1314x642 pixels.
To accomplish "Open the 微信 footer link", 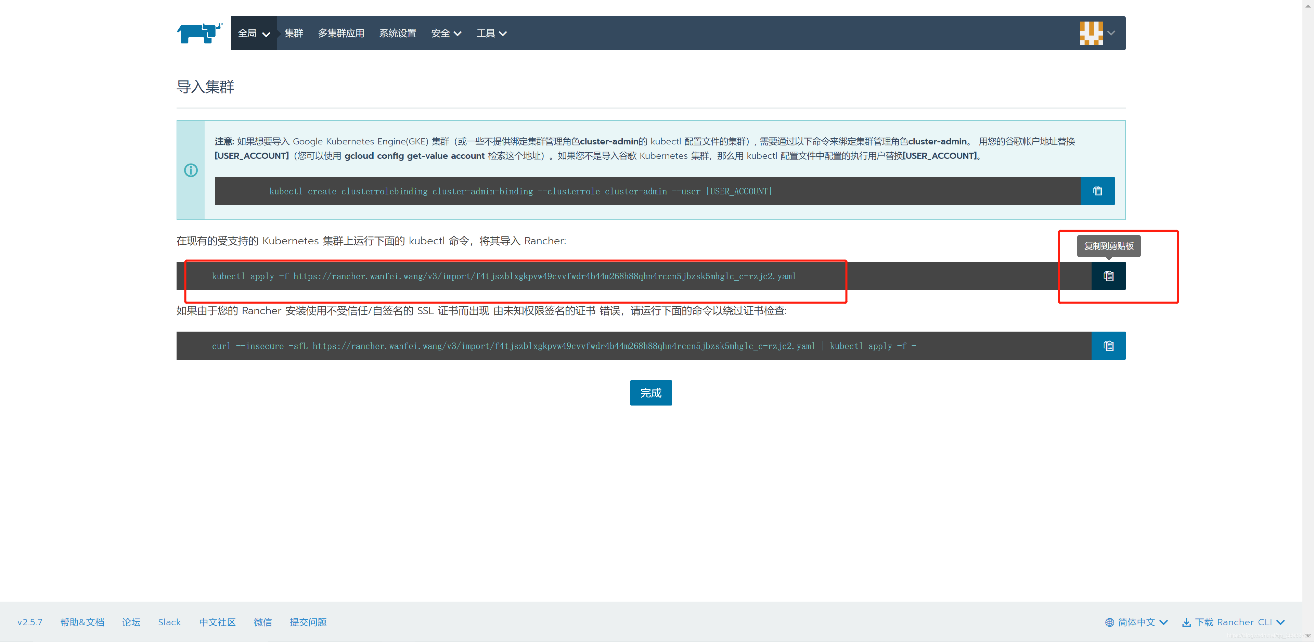I will 263,622.
